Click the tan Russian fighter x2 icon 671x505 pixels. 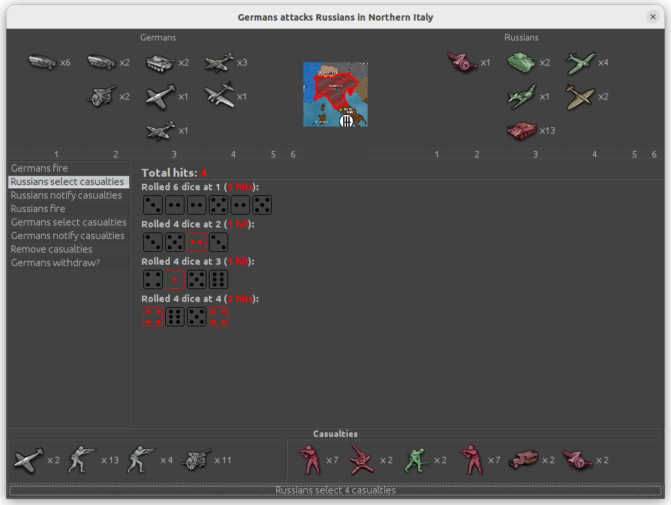click(x=580, y=96)
